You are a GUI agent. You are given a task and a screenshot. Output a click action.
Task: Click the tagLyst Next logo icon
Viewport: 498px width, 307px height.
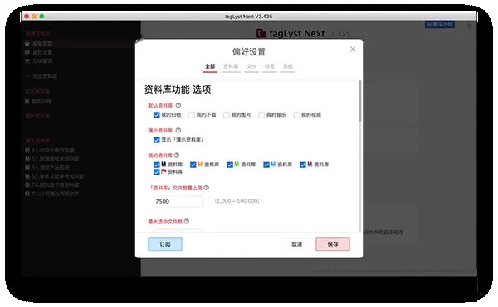coord(261,33)
